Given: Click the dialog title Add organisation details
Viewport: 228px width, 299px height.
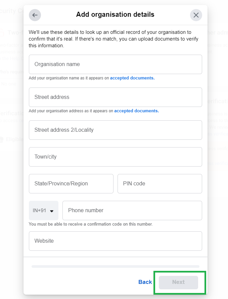Looking at the screenshot, I should click(x=115, y=15).
